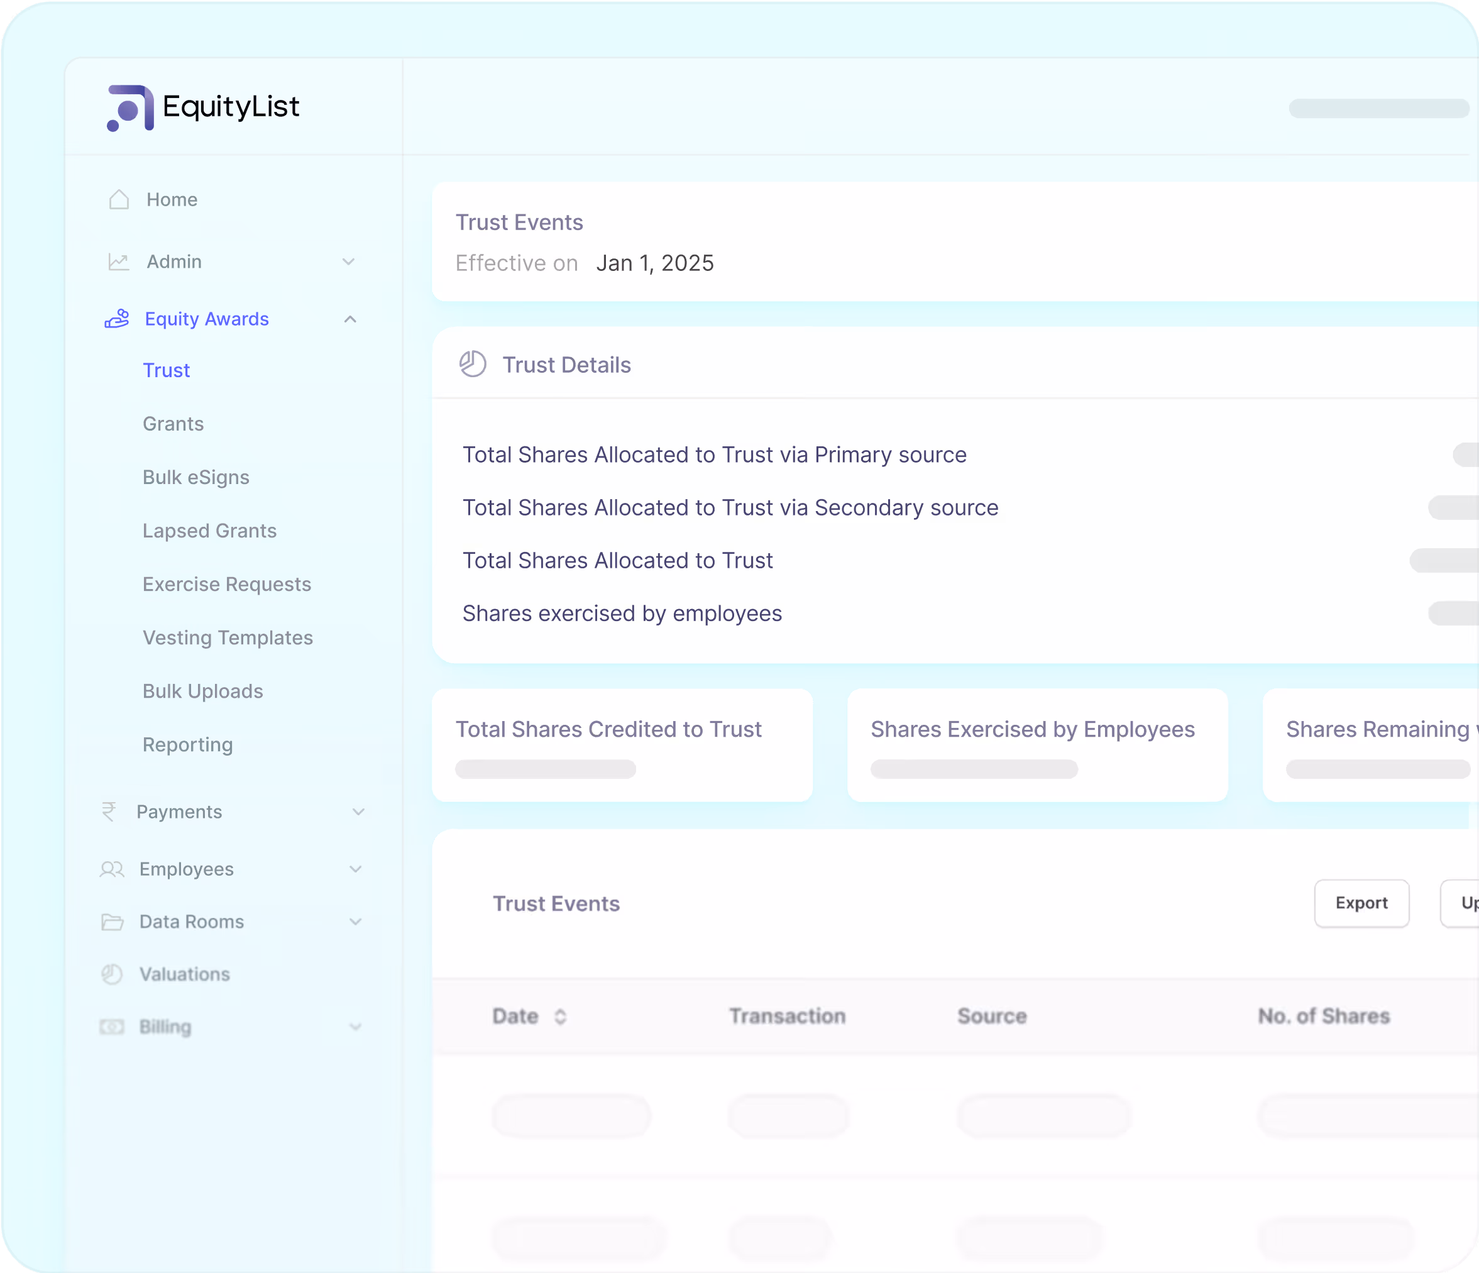Go to Bulk eSigns
Image resolution: width=1479 pixels, height=1273 pixels.
pos(196,478)
